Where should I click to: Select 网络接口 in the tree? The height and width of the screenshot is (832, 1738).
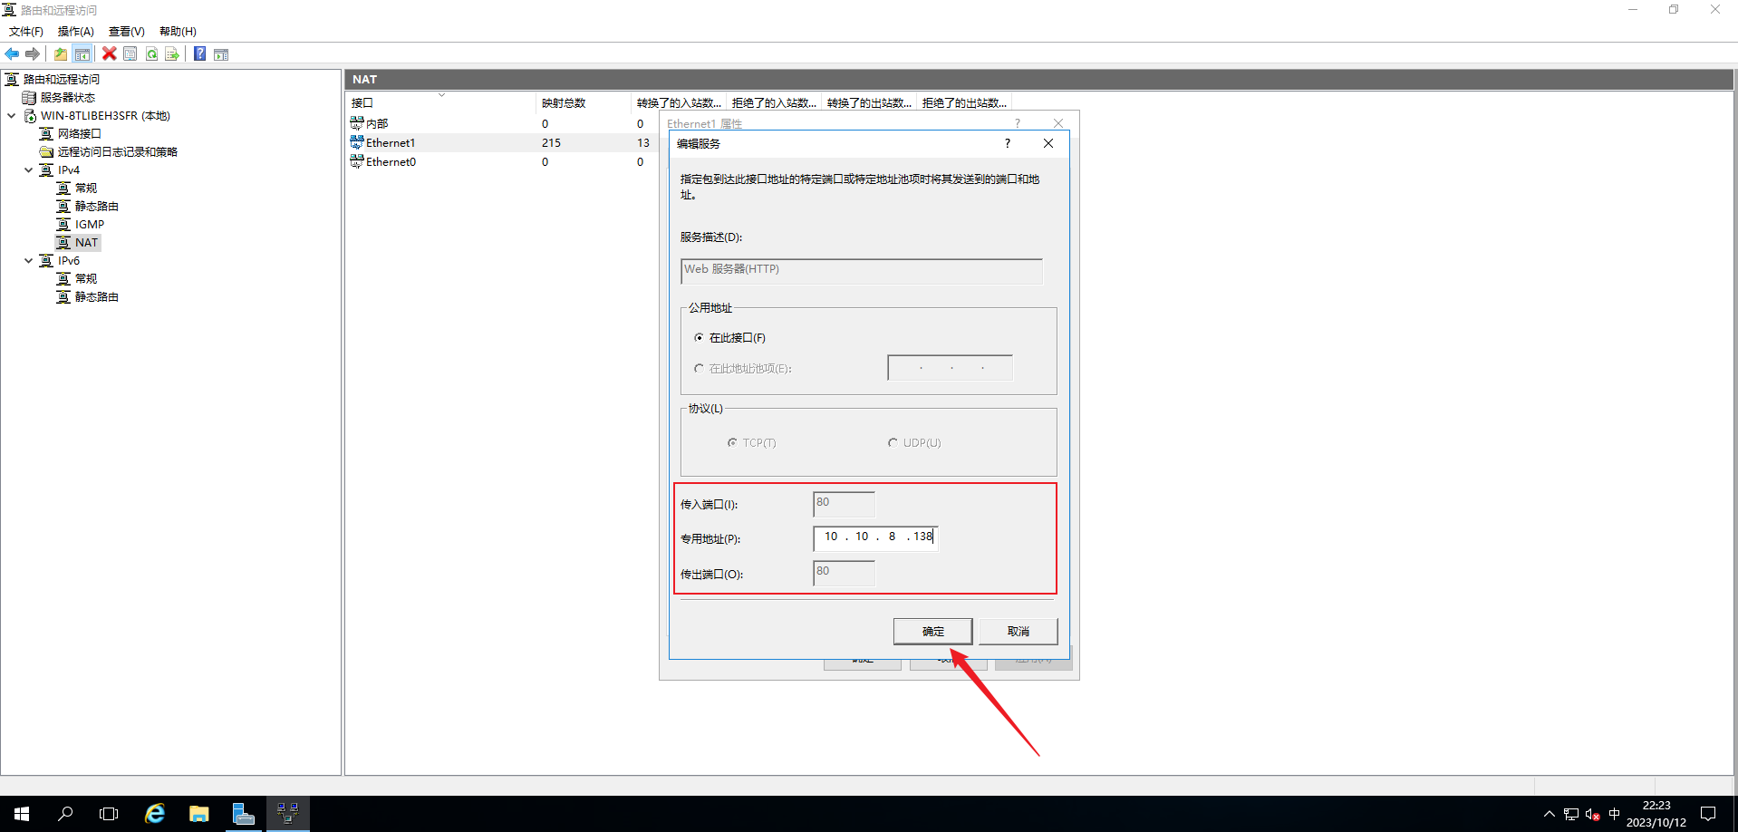click(79, 134)
